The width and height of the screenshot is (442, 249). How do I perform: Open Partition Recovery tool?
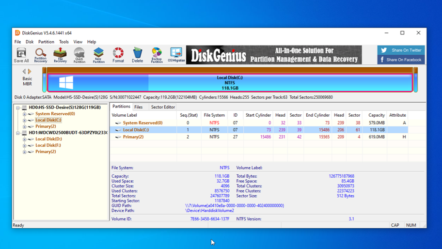(x=41, y=55)
